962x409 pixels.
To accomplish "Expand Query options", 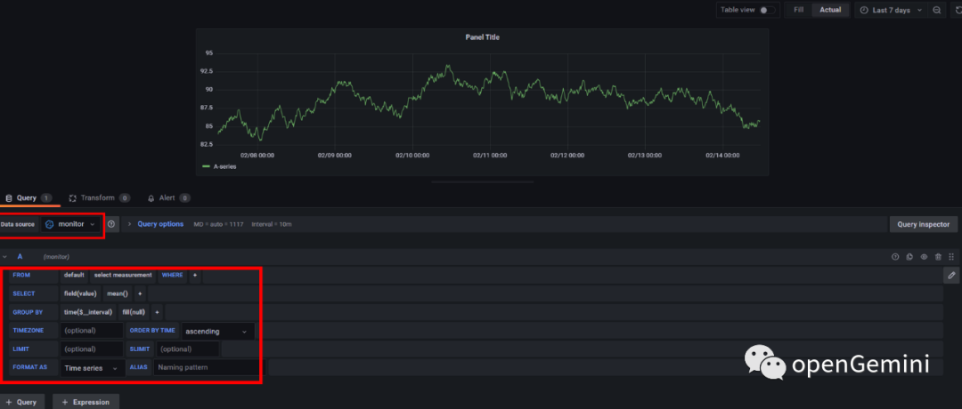I will (x=160, y=224).
